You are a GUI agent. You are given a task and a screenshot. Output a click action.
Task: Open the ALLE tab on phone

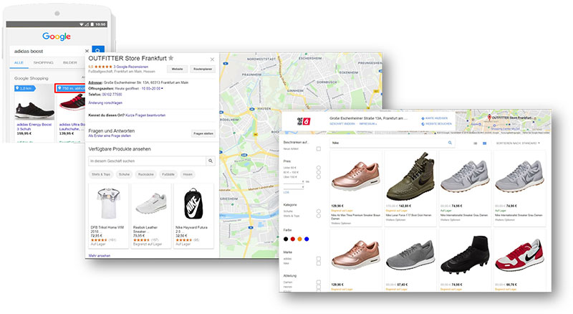pos(19,62)
